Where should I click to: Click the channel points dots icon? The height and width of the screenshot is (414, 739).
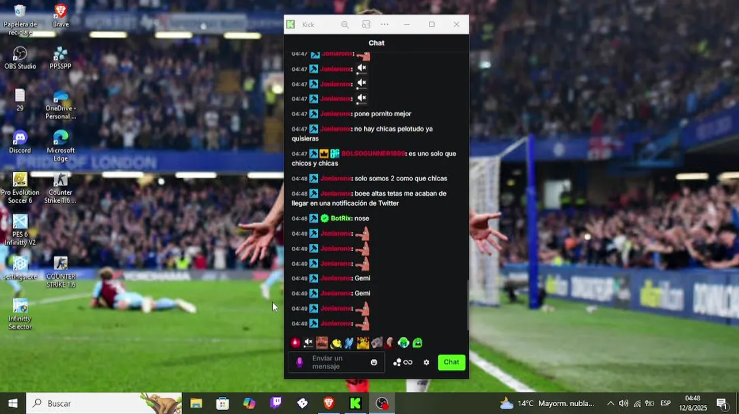point(397,362)
